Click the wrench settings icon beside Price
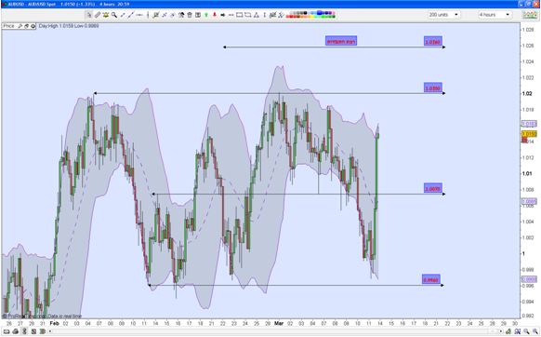The width and height of the screenshot is (541, 337). 20,26
